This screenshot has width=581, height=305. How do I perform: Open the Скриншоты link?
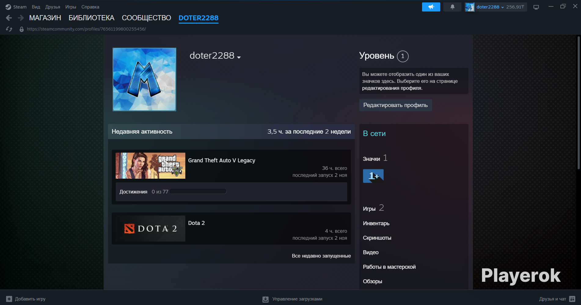click(x=377, y=238)
